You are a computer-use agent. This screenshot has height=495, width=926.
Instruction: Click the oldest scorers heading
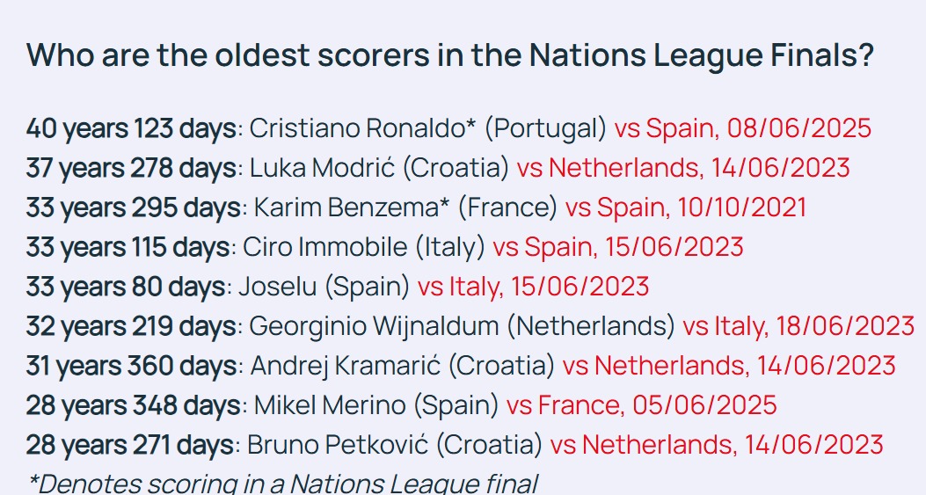tap(449, 55)
